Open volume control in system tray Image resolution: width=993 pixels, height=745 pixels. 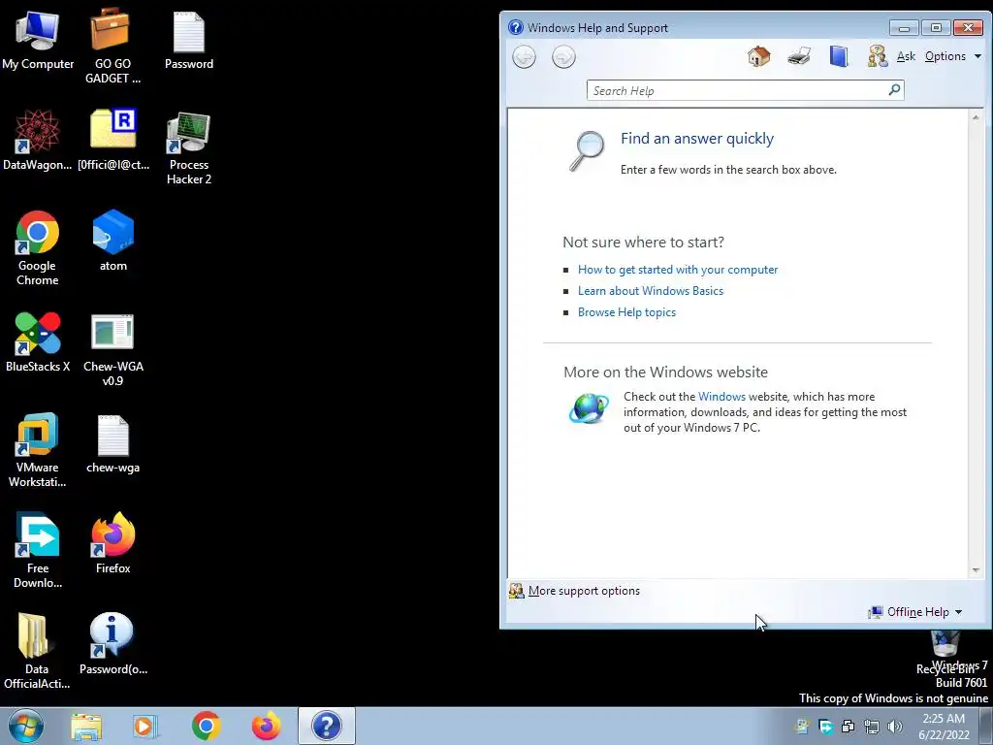click(895, 727)
